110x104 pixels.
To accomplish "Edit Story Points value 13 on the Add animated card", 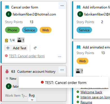I will click(103, 53).
